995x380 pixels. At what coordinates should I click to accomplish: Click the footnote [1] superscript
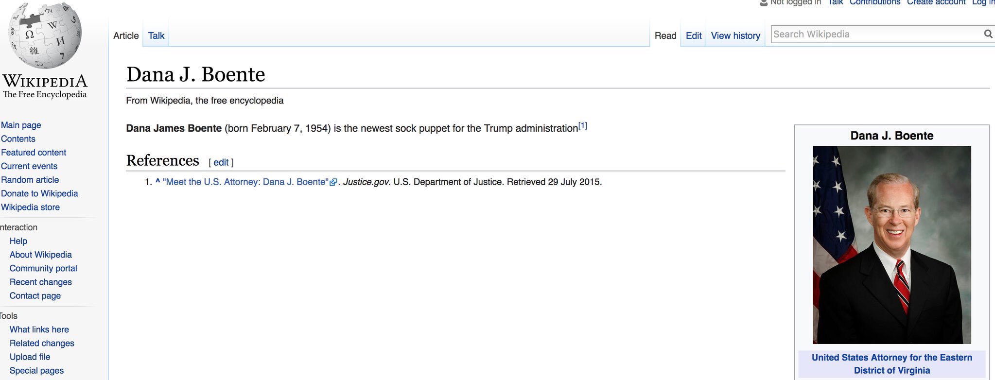pyautogui.click(x=583, y=125)
